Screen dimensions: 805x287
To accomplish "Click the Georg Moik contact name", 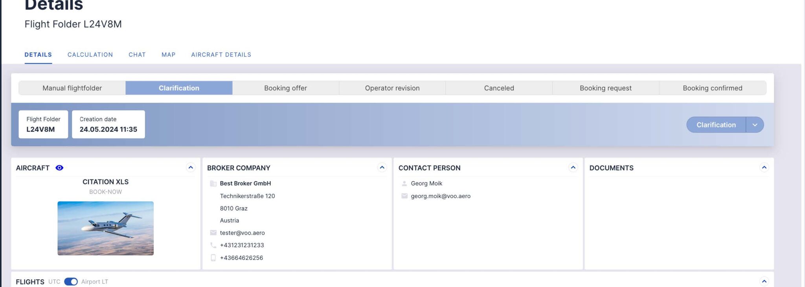I will pyautogui.click(x=426, y=183).
